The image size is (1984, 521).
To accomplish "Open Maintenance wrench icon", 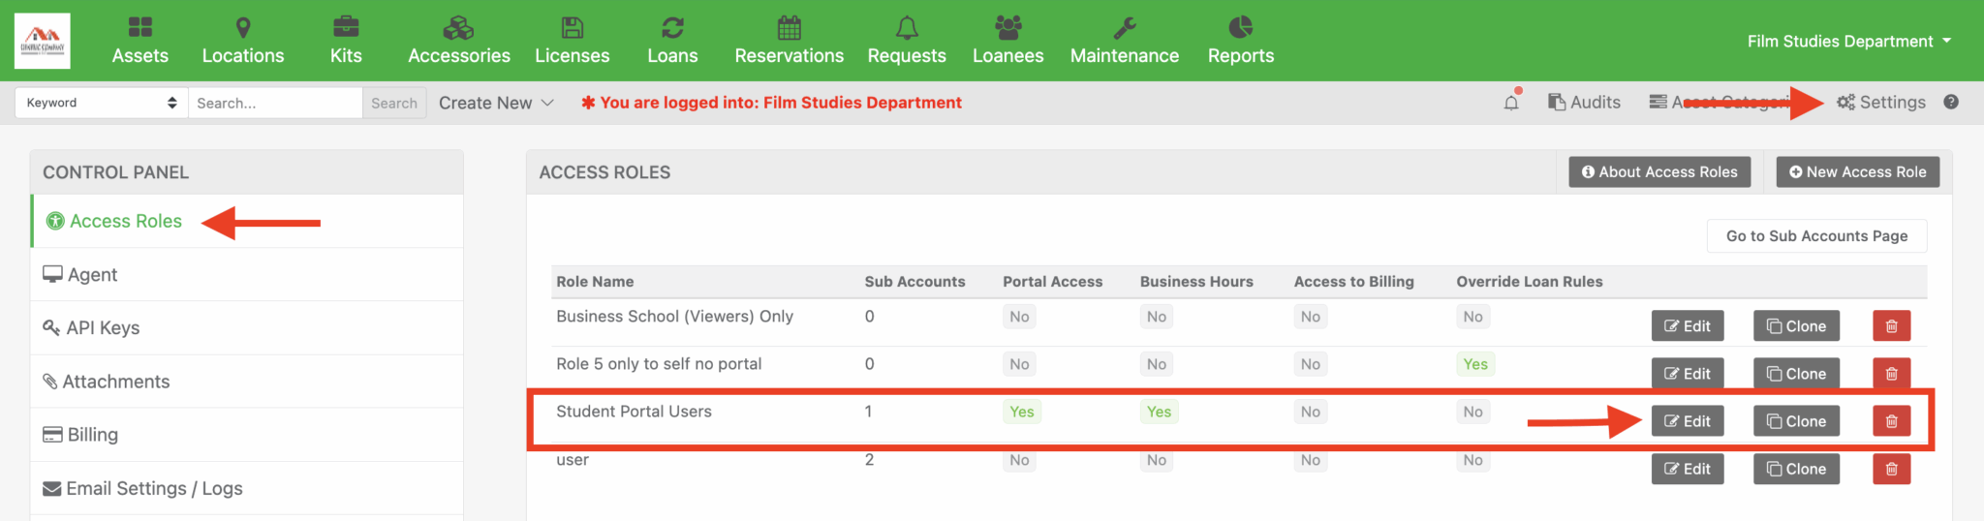I will point(1124,27).
